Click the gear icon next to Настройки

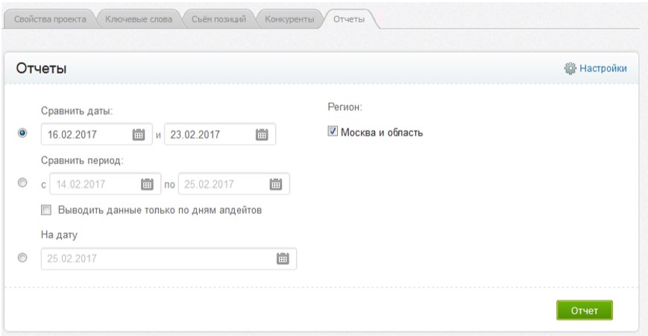[x=570, y=69]
